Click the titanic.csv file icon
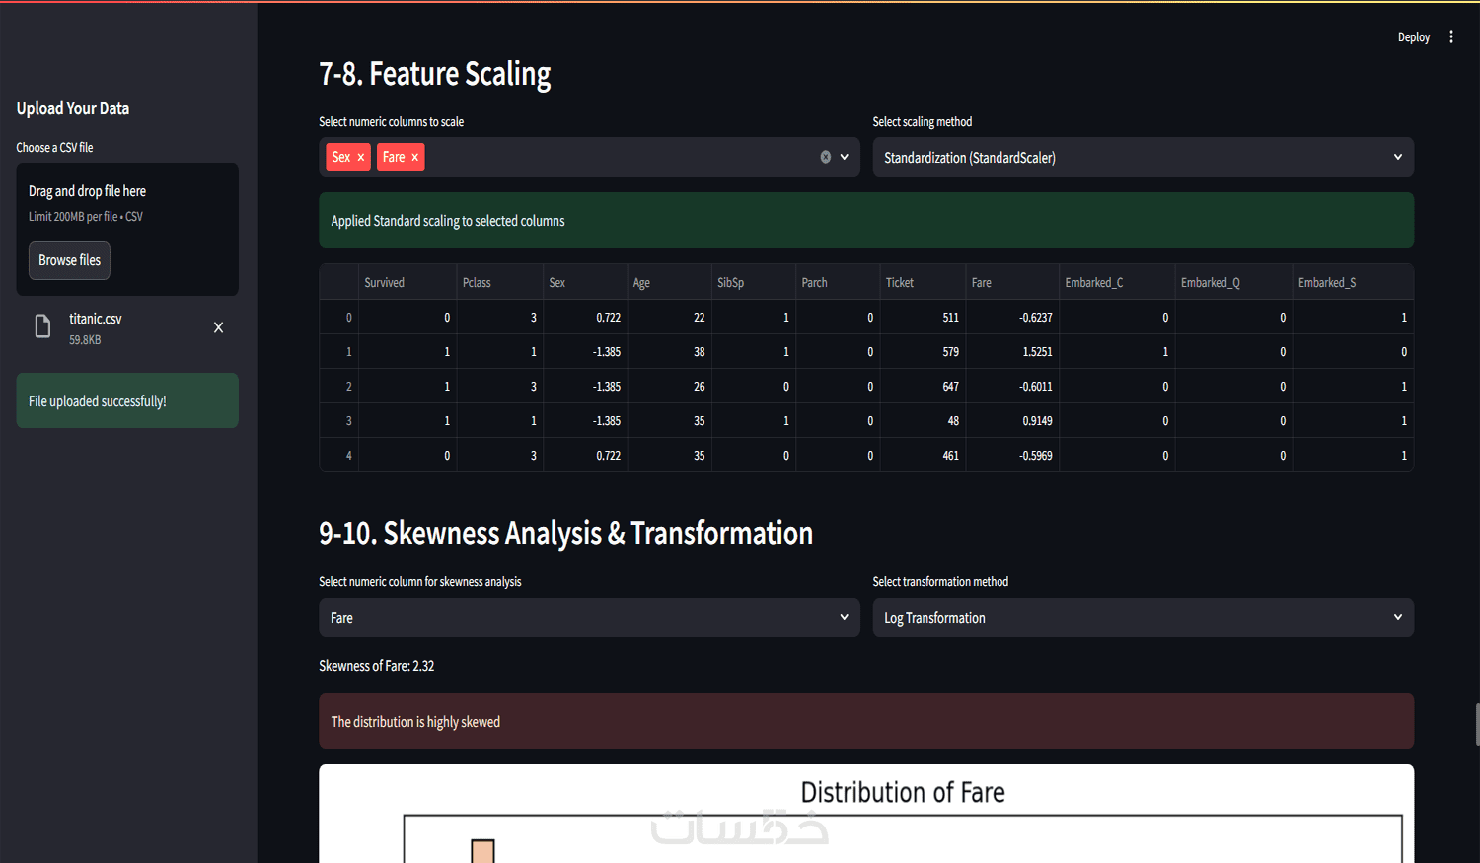1480x863 pixels. [42, 326]
